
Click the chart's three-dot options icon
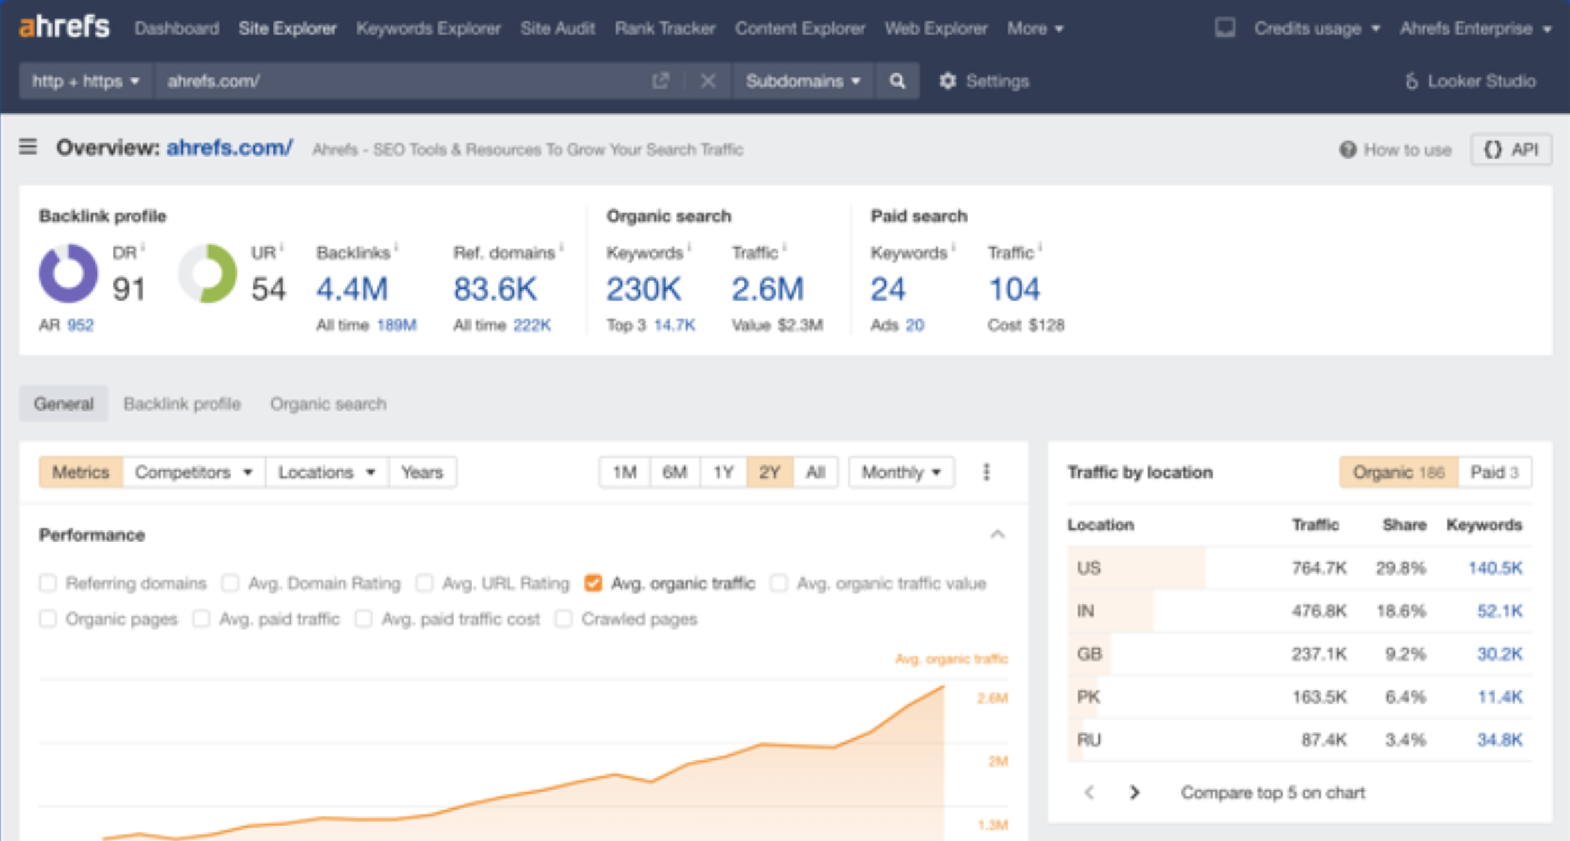[x=986, y=472]
